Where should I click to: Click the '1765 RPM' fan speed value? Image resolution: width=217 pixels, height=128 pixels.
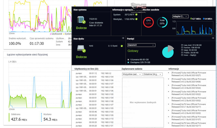click(130, 19)
